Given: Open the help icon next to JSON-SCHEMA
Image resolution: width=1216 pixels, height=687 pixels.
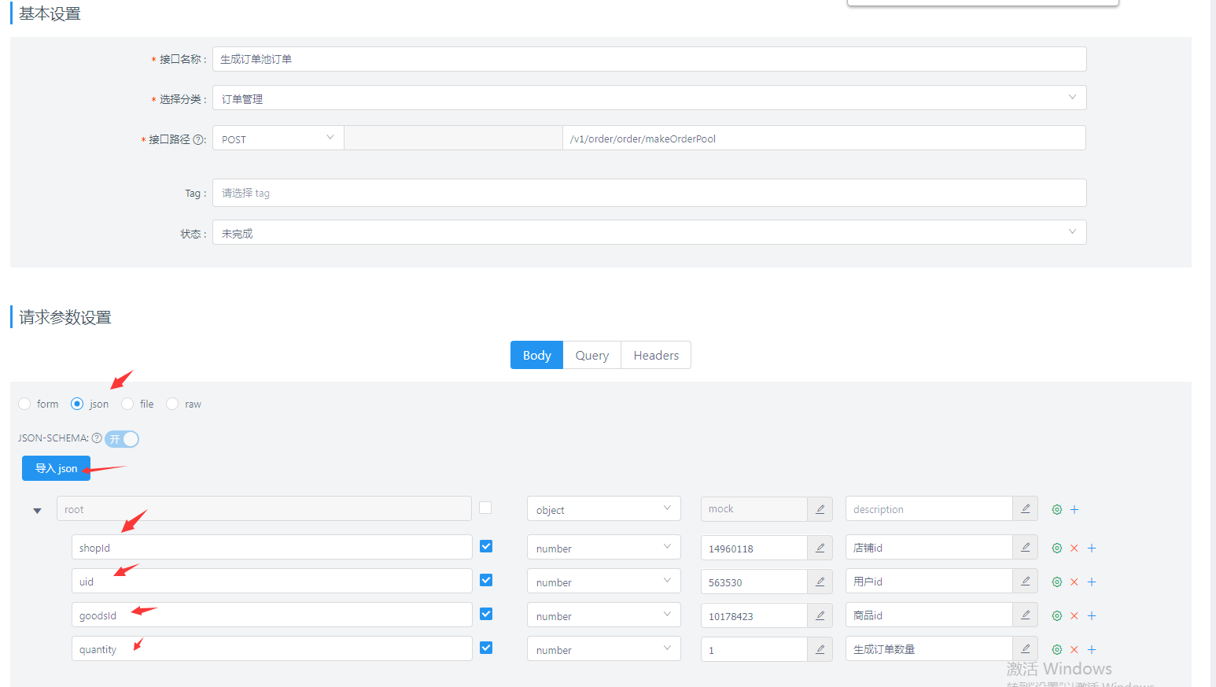Looking at the screenshot, I should [96, 438].
